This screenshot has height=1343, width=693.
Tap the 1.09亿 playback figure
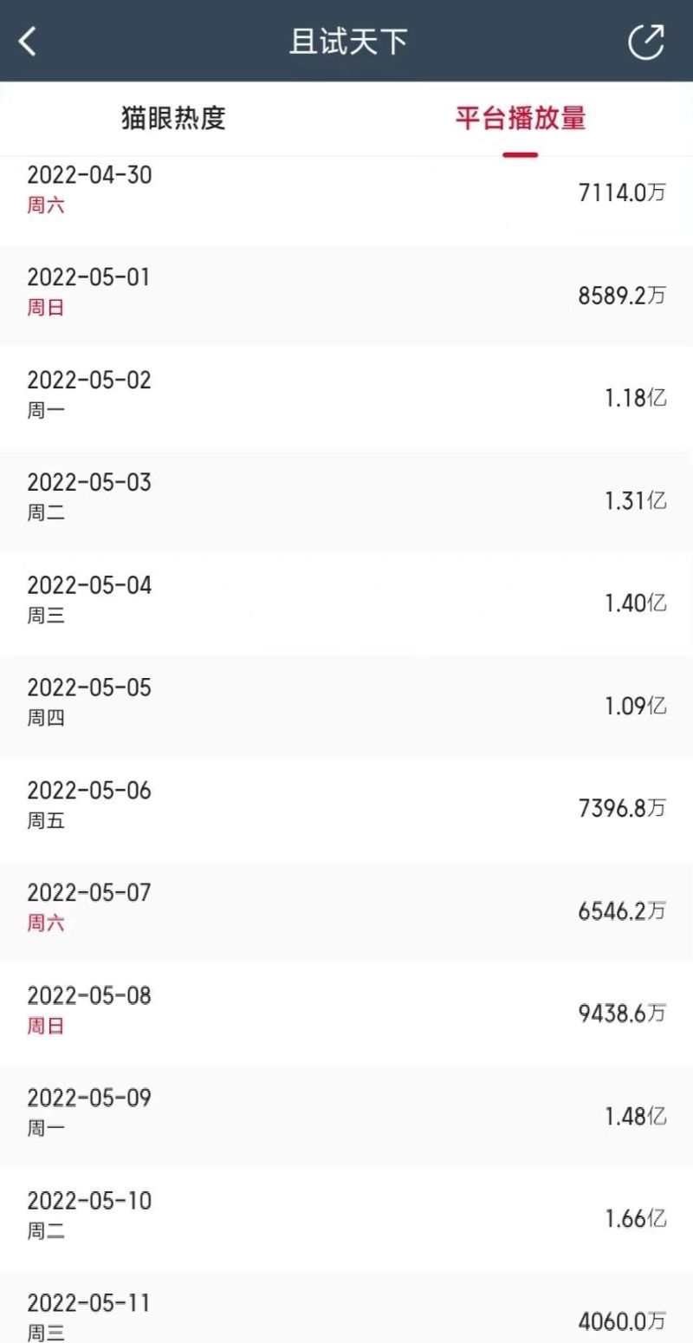click(635, 706)
